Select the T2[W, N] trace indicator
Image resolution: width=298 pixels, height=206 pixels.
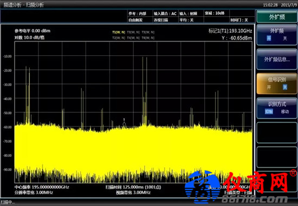pyautogui.click(x=119, y=38)
